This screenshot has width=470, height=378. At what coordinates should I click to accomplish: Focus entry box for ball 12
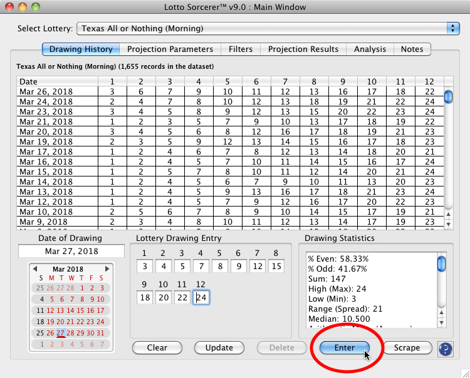click(x=201, y=297)
